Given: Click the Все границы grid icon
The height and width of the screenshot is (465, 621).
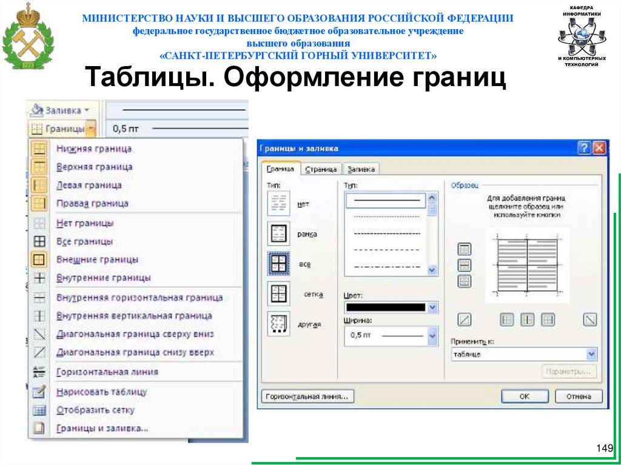Looking at the screenshot, I should (x=39, y=242).
